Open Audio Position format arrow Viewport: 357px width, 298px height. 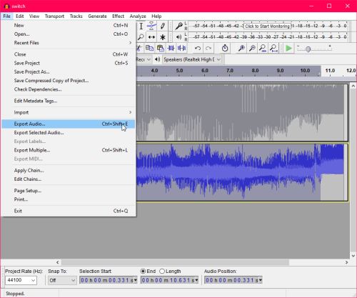click(x=261, y=280)
